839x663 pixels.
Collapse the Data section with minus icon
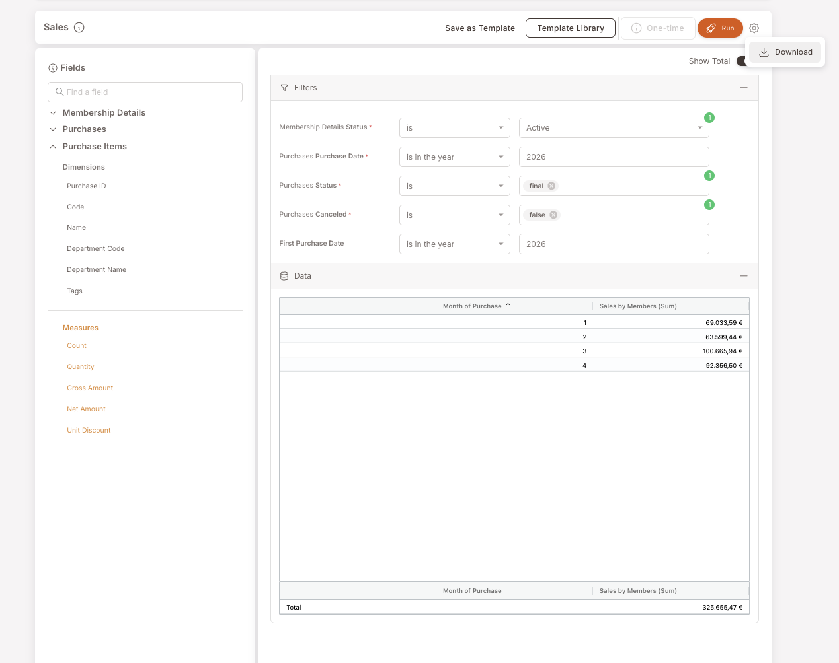(x=744, y=276)
